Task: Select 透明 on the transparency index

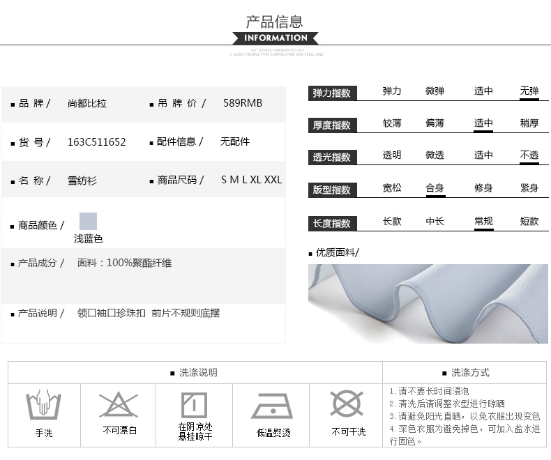Action: pos(392,155)
